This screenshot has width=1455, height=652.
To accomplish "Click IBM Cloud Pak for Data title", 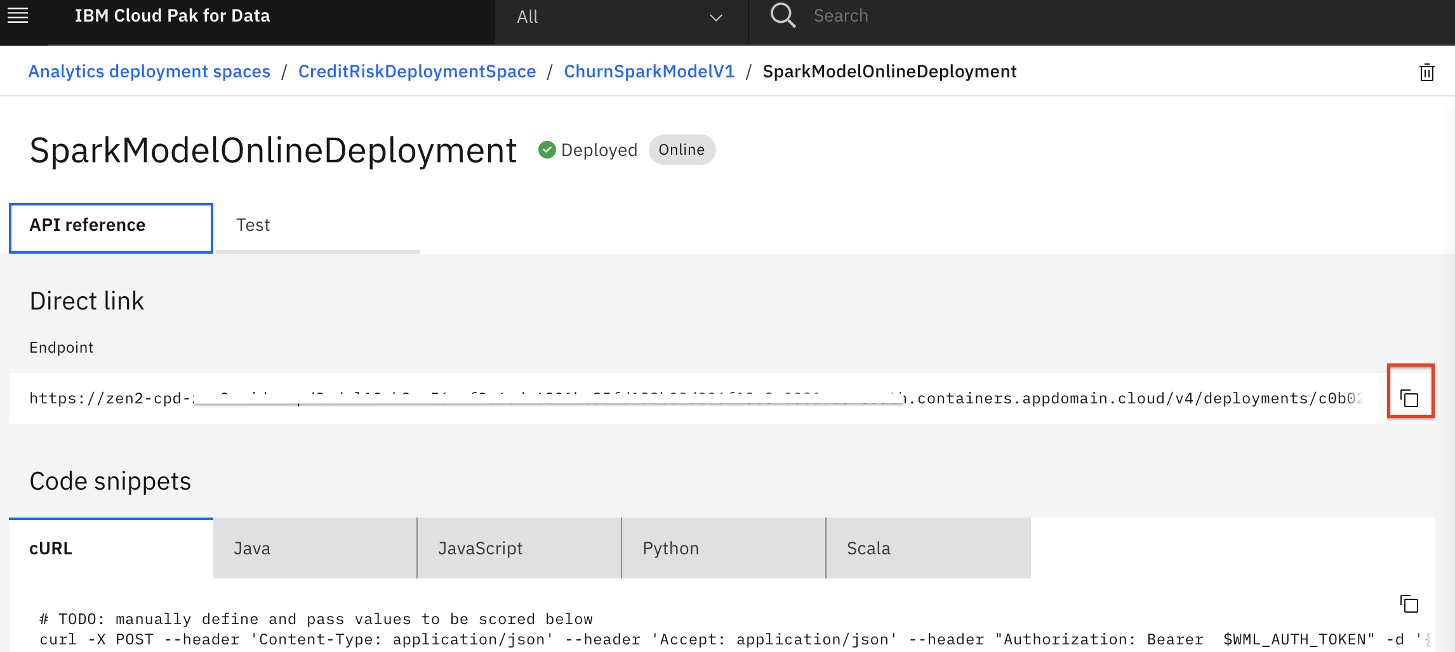I will click(x=172, y=16).
